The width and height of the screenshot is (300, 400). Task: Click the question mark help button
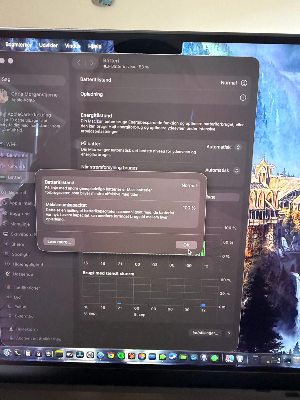[229, 333]
